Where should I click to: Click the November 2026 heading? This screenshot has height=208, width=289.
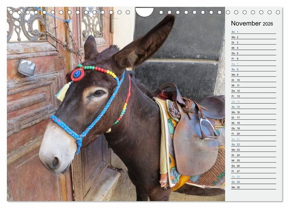click(x=252, y=23)
